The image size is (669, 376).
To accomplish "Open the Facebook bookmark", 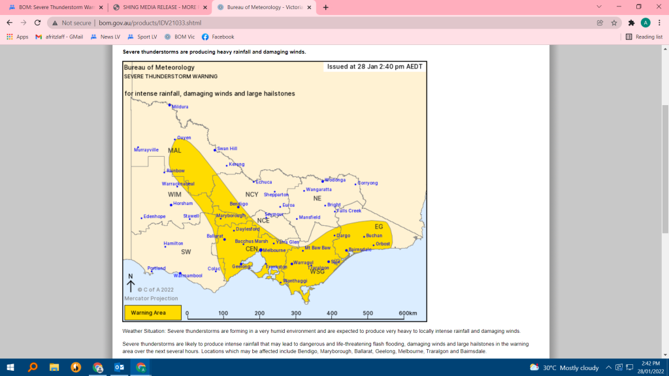I will [x=218, y=37].
